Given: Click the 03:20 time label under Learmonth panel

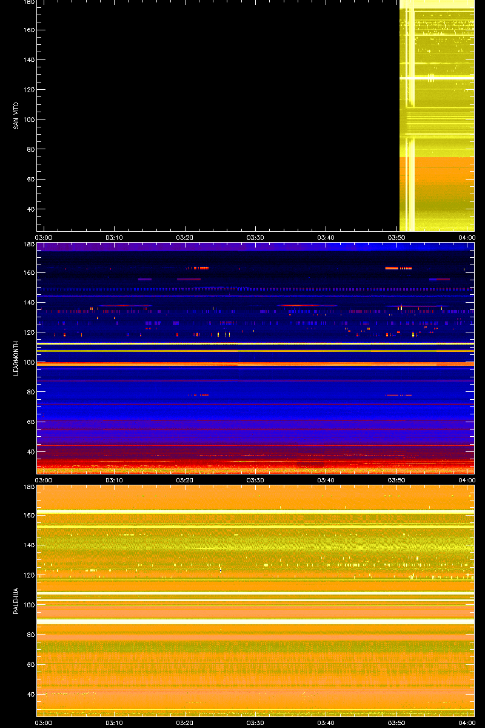Looking at the screenshot, I should click(x=185, y=480).
